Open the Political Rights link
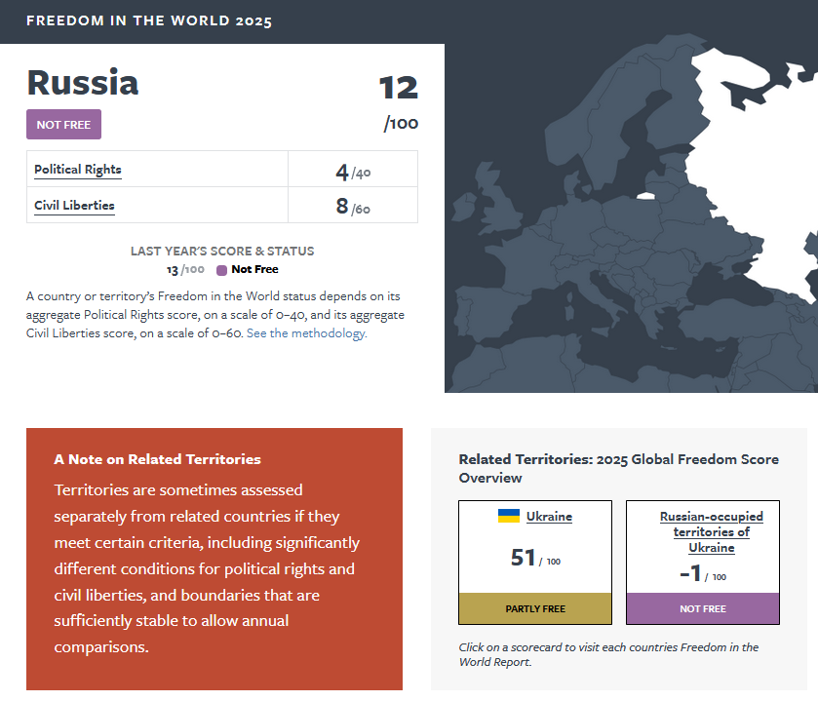The height and width of the screenshot is (701, 818). 78,170
